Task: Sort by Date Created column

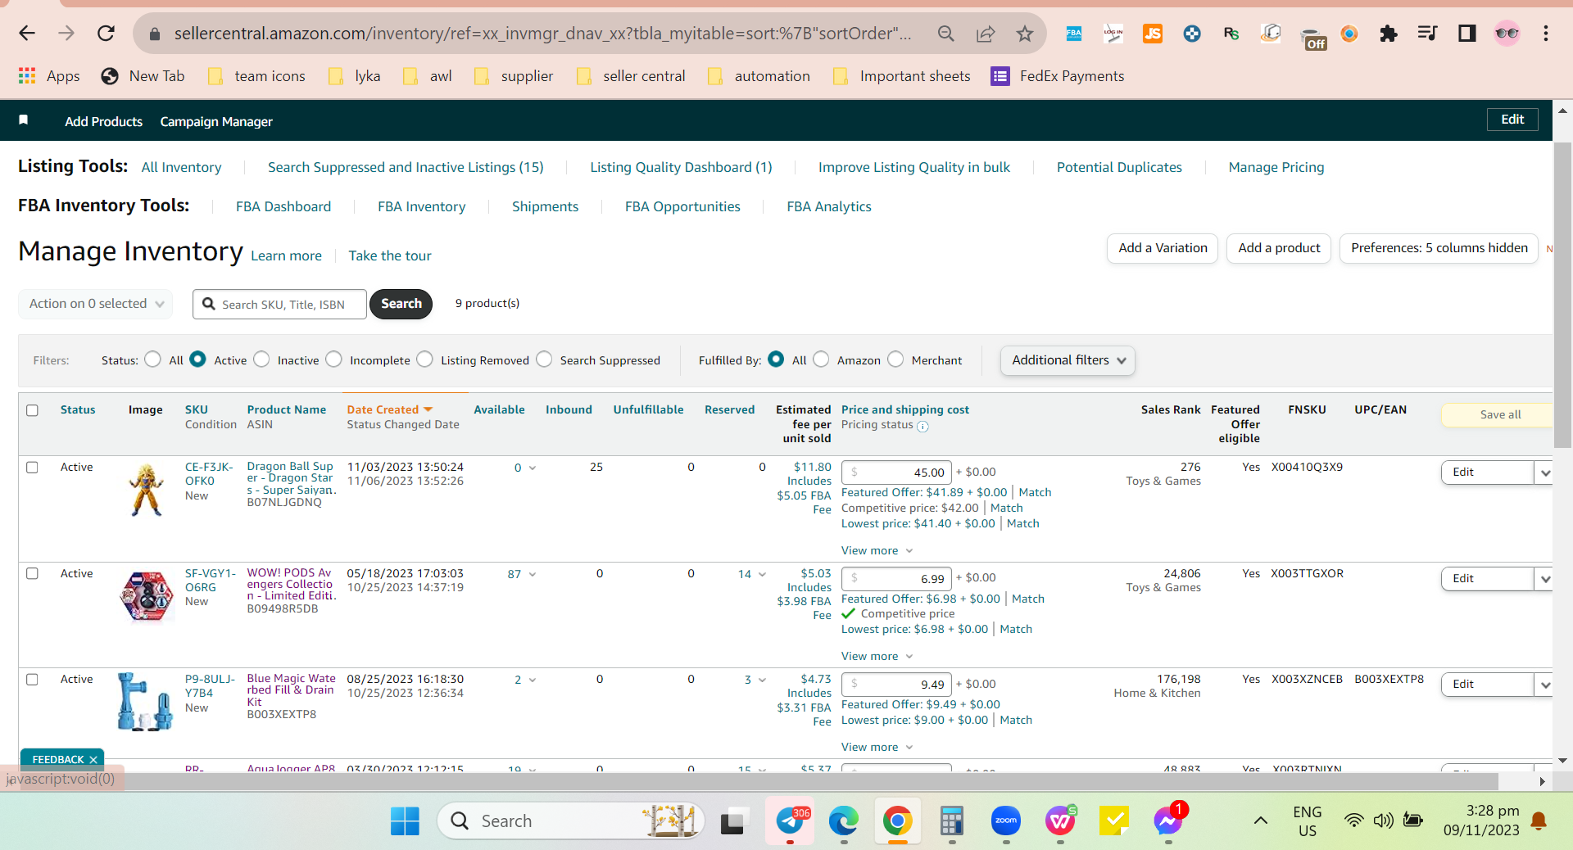Action: tap(389, 409)
